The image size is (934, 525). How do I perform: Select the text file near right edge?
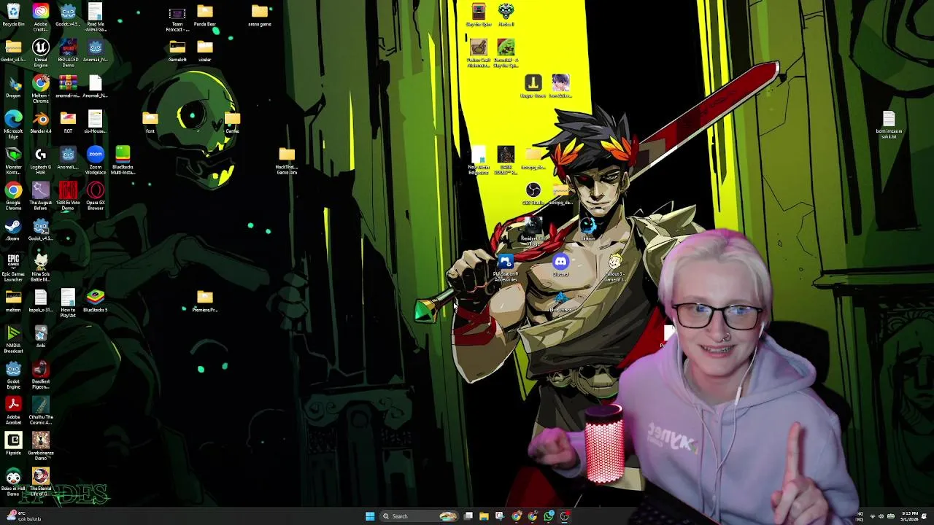click(889, 125)
